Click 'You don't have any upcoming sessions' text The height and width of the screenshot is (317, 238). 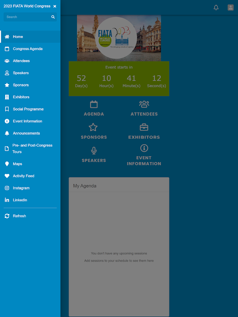[119, 253]
